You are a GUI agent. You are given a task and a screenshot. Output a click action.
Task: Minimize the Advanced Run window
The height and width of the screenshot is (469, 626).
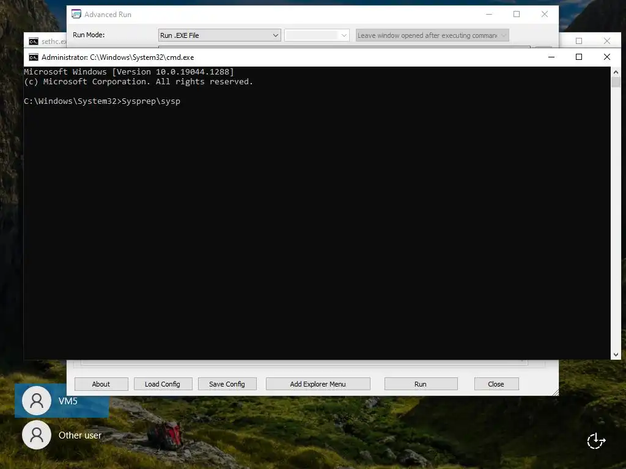[x=488, y=15]
